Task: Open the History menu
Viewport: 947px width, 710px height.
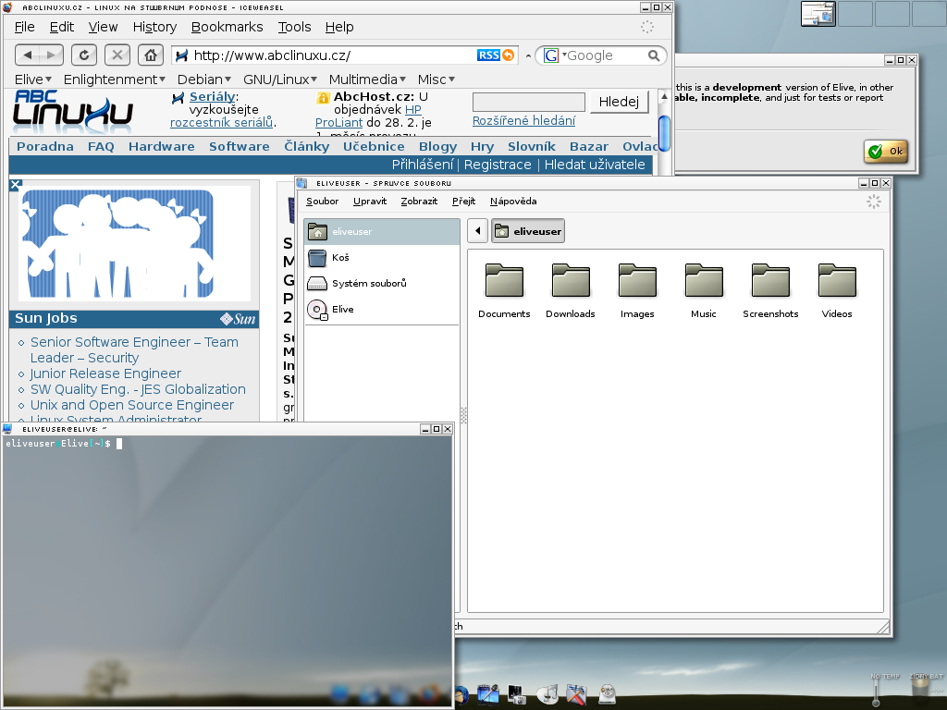Action: (154, 27)
